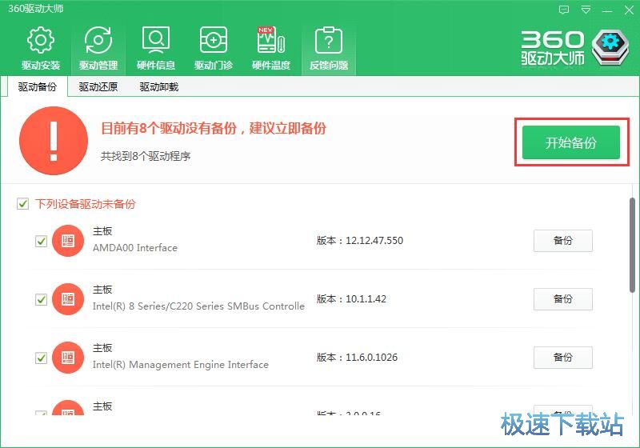Click the 目前有8个驱动没有备份 warning headline
This screenshot has width=640, height=448.
pos(214,129)
